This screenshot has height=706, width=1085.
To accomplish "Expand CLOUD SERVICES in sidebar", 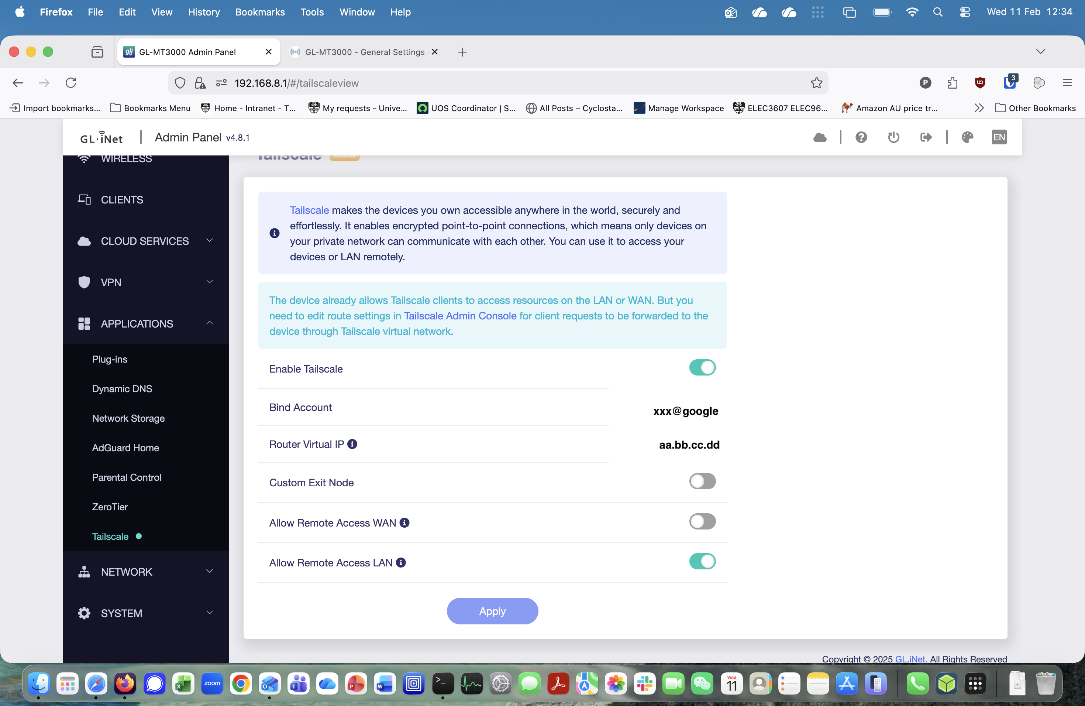I will [145, 241].
